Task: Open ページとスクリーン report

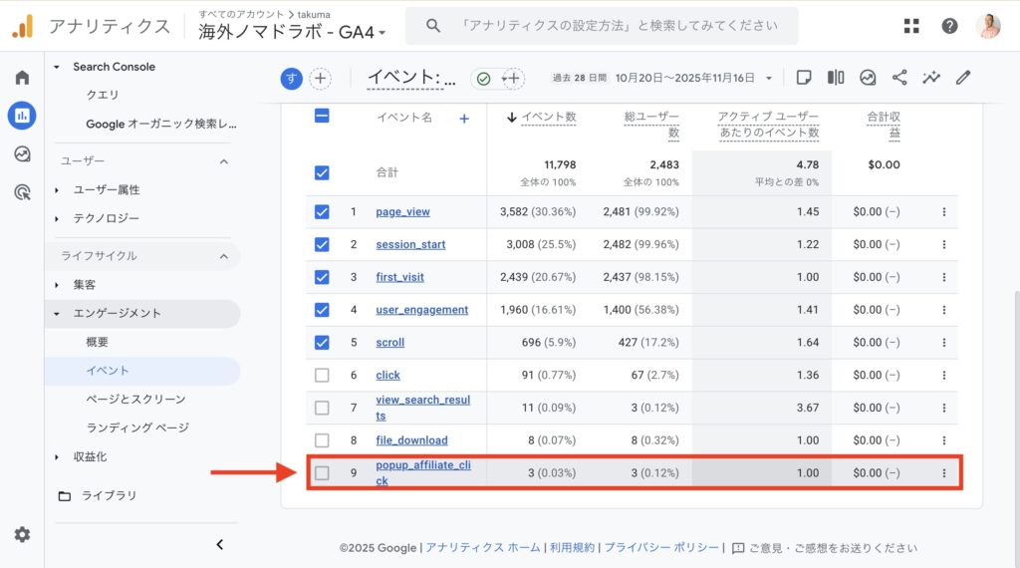Action: (135, 400)
